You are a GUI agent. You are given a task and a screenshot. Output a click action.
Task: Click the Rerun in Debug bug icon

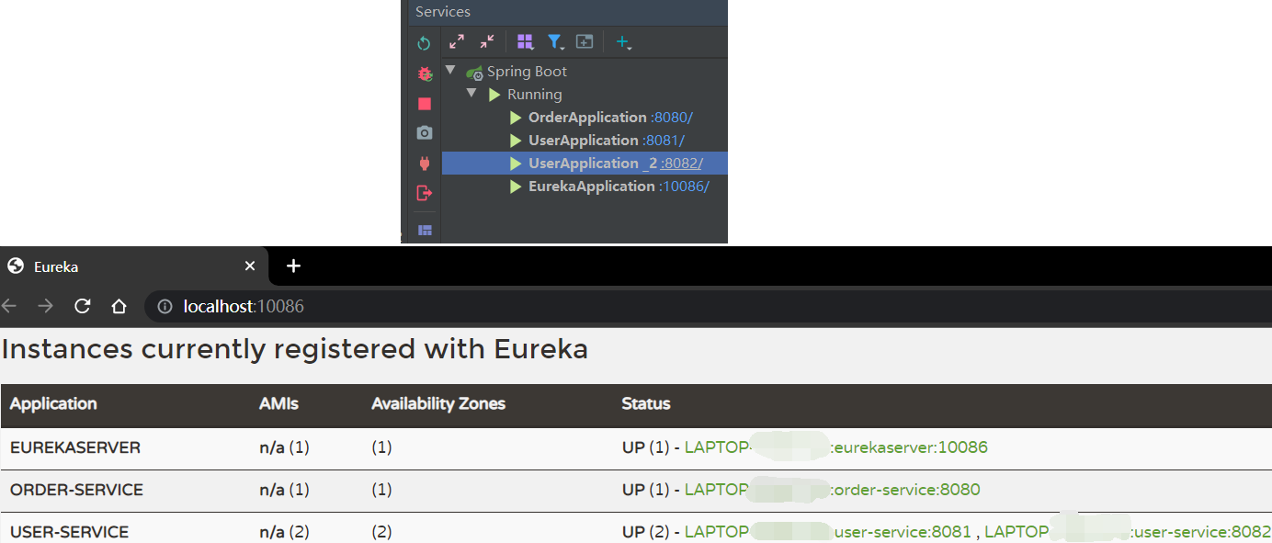(424, 74)
